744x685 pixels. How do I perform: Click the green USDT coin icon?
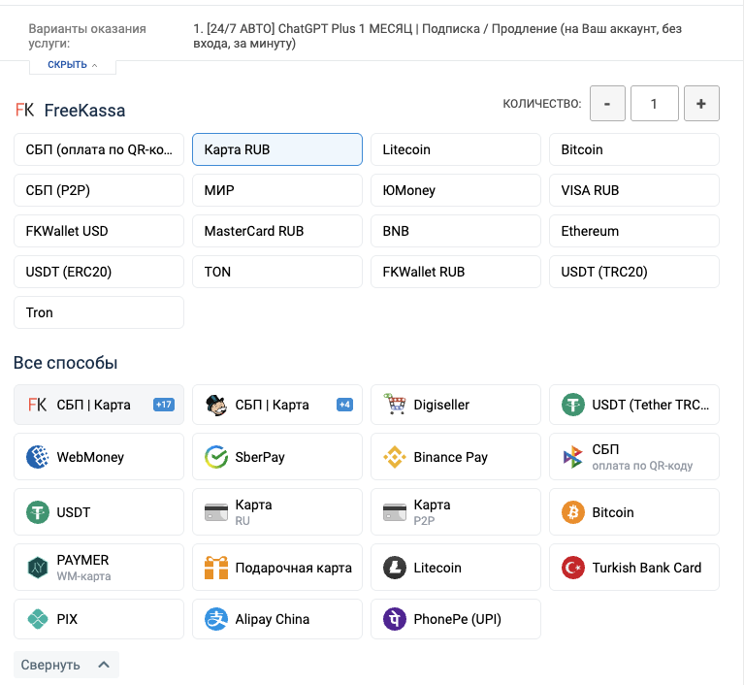38,512
